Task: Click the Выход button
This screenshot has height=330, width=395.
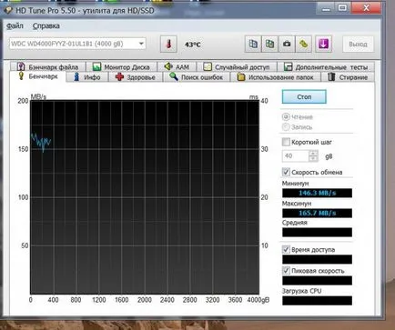Action: [x=358, y=45]
